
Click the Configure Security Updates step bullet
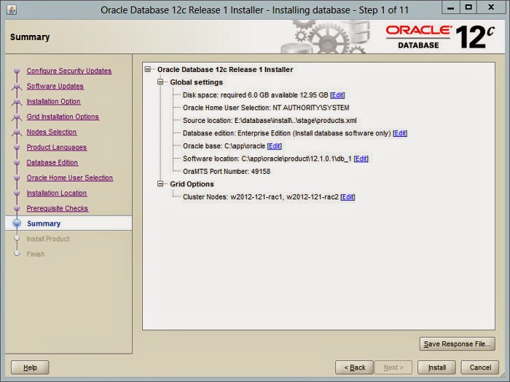17,71
